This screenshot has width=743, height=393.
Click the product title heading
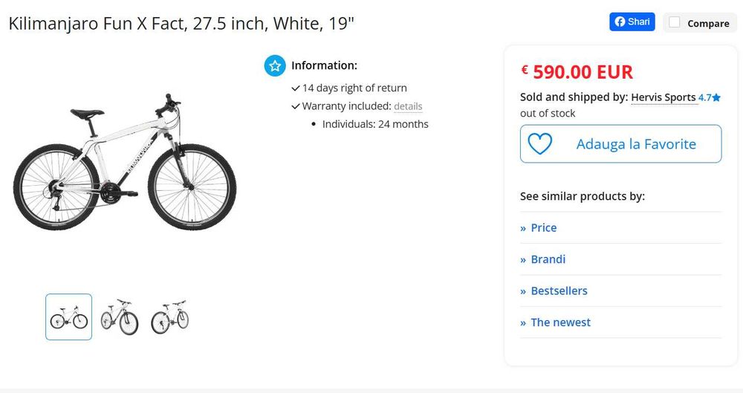click(x=181, y=23)
